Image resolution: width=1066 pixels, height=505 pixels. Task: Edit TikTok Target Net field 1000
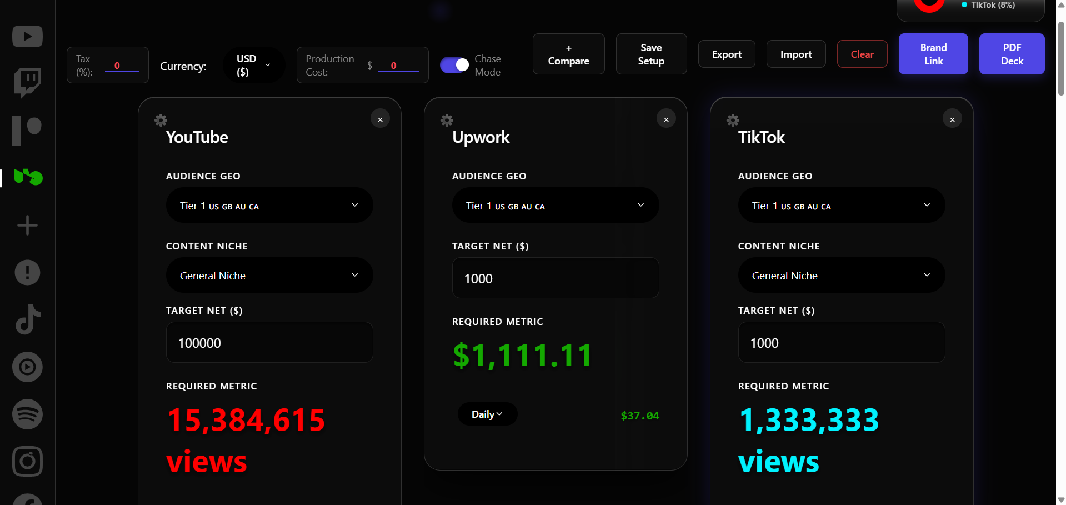[x=842, y=343]
